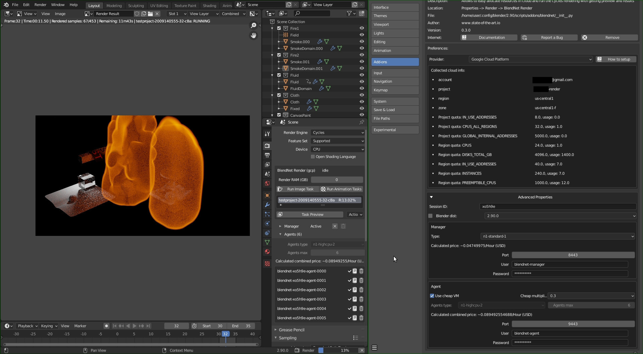643x354 pixels.
Task: Click the play animation button in timeline
Action: (x=135, y=326)
